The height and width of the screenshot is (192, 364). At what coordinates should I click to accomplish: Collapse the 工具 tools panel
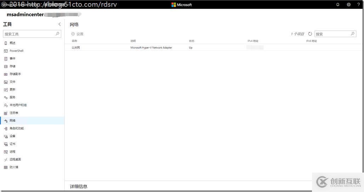(x=59, y=24)
